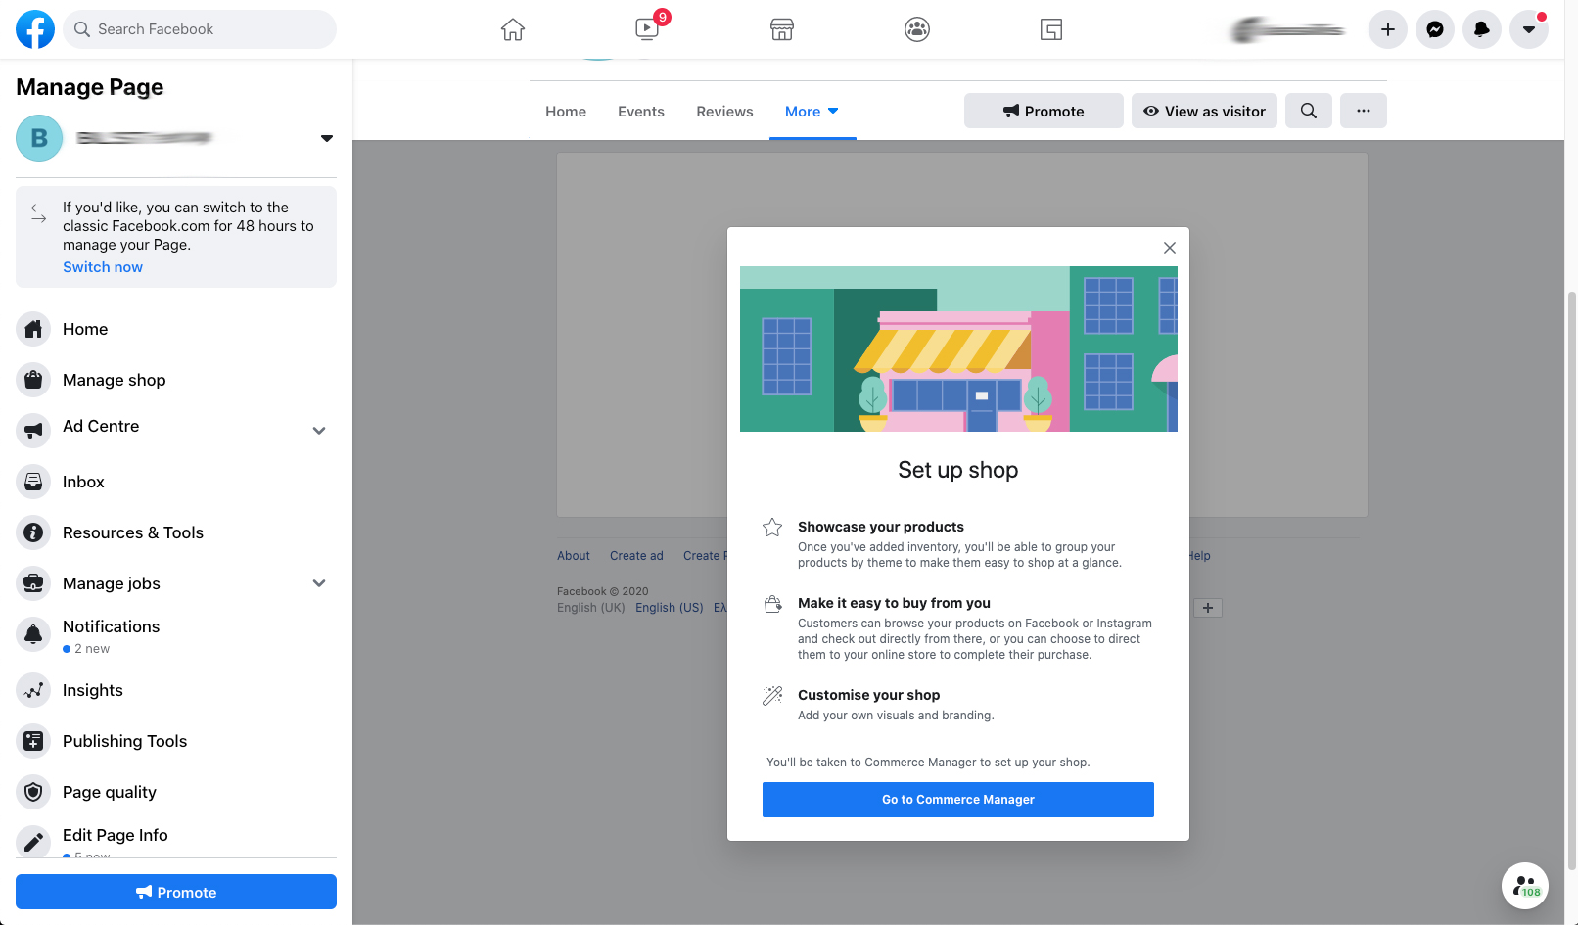Open notifications bell in top bar
This screenshot has height=925, width=1578.
tap(1482, 29)
